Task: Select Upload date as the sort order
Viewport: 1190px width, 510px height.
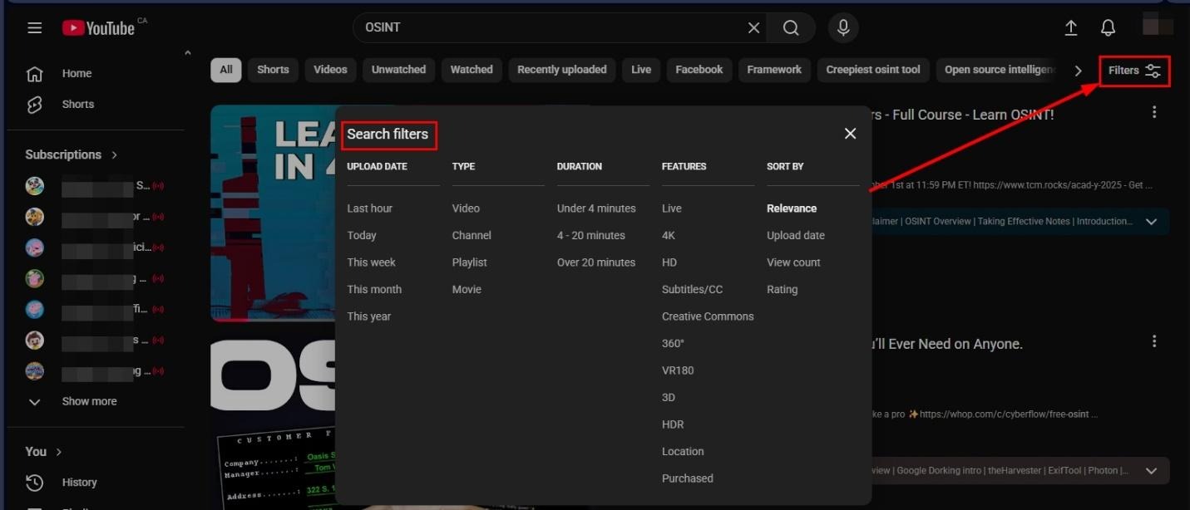Action: coord(795,235)
